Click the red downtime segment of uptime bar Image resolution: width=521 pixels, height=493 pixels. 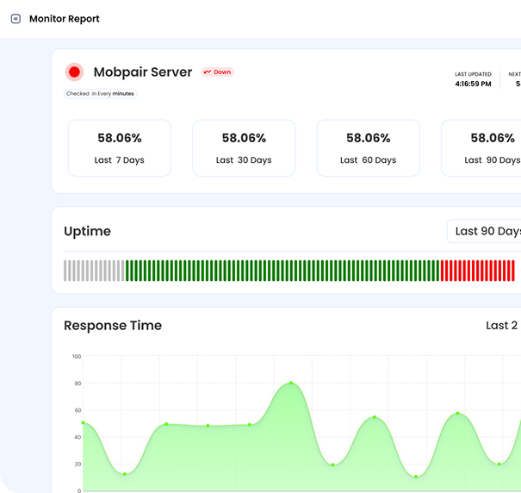tap(477, 271)
